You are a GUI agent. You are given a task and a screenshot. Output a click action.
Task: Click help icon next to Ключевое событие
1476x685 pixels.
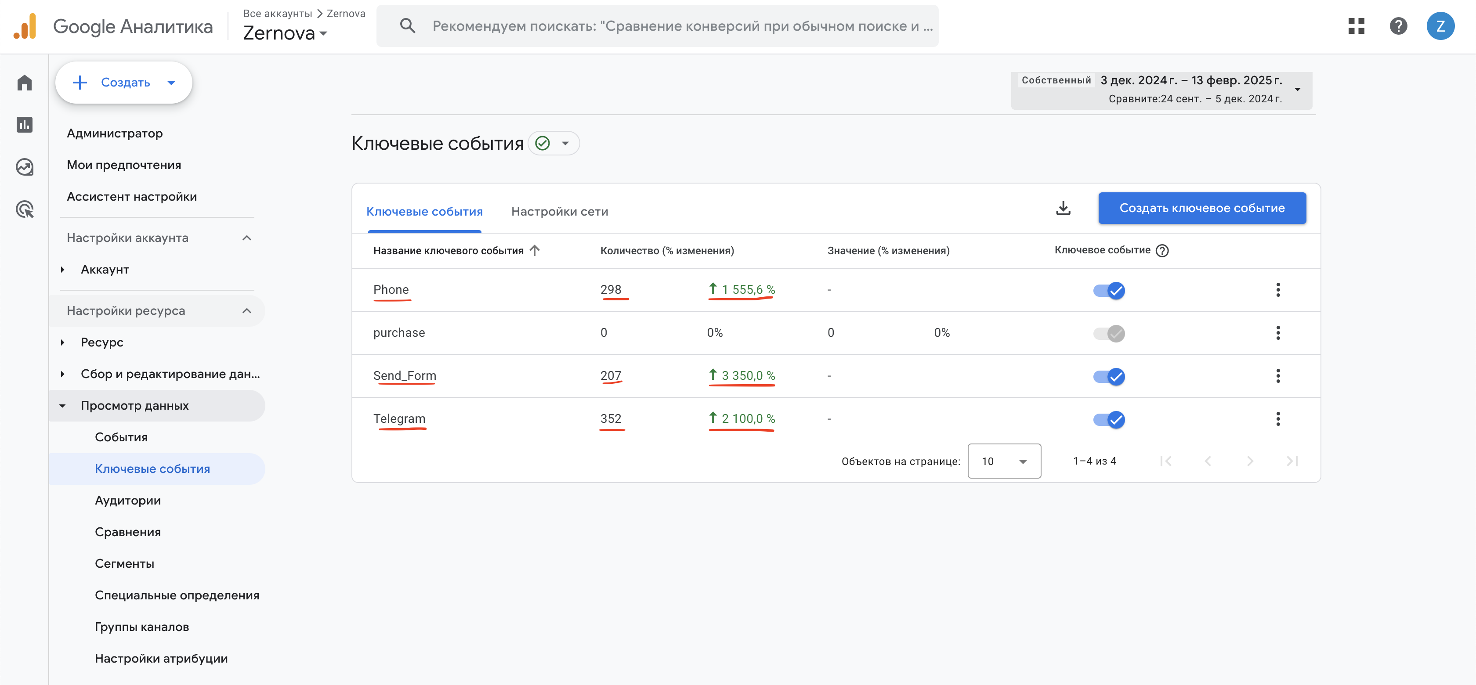point(1162,250)
